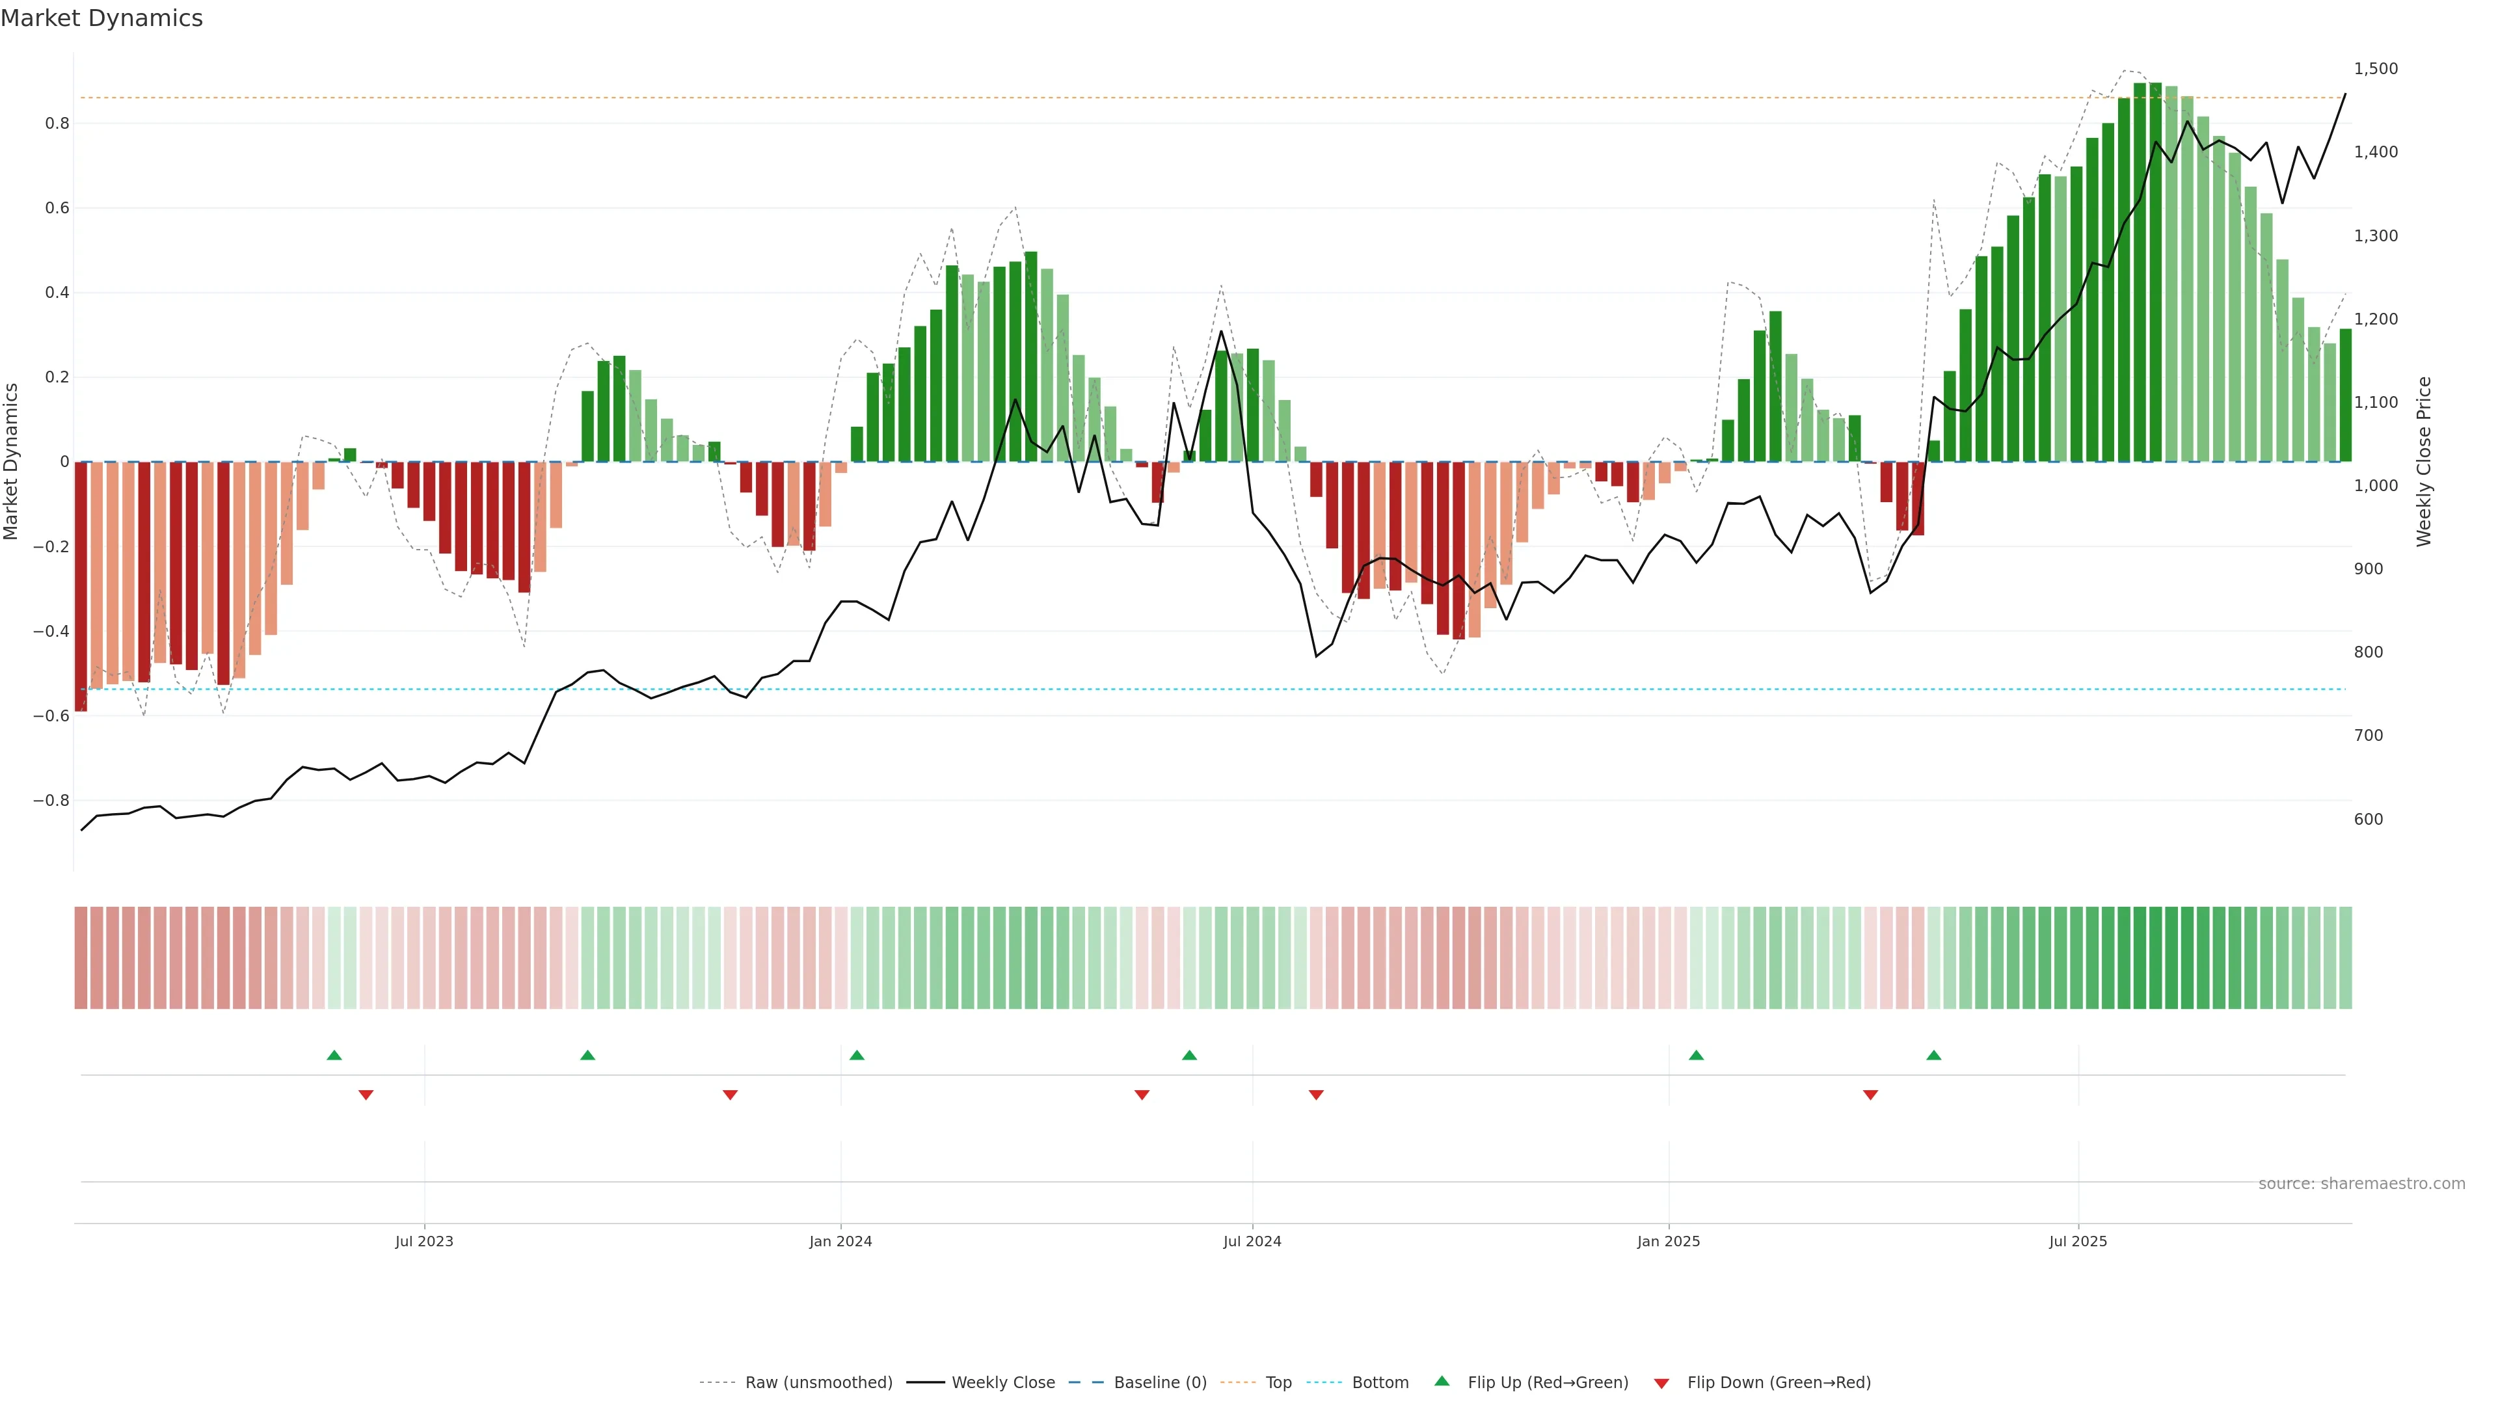Click the first green flip-up triangle marker
This screenshot has width=2498, height=1405.
334,1055
